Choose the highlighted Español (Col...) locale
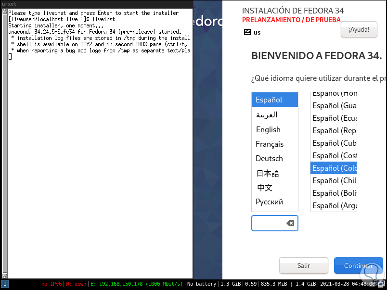This screenshot has height=290, width=387. 334,168
